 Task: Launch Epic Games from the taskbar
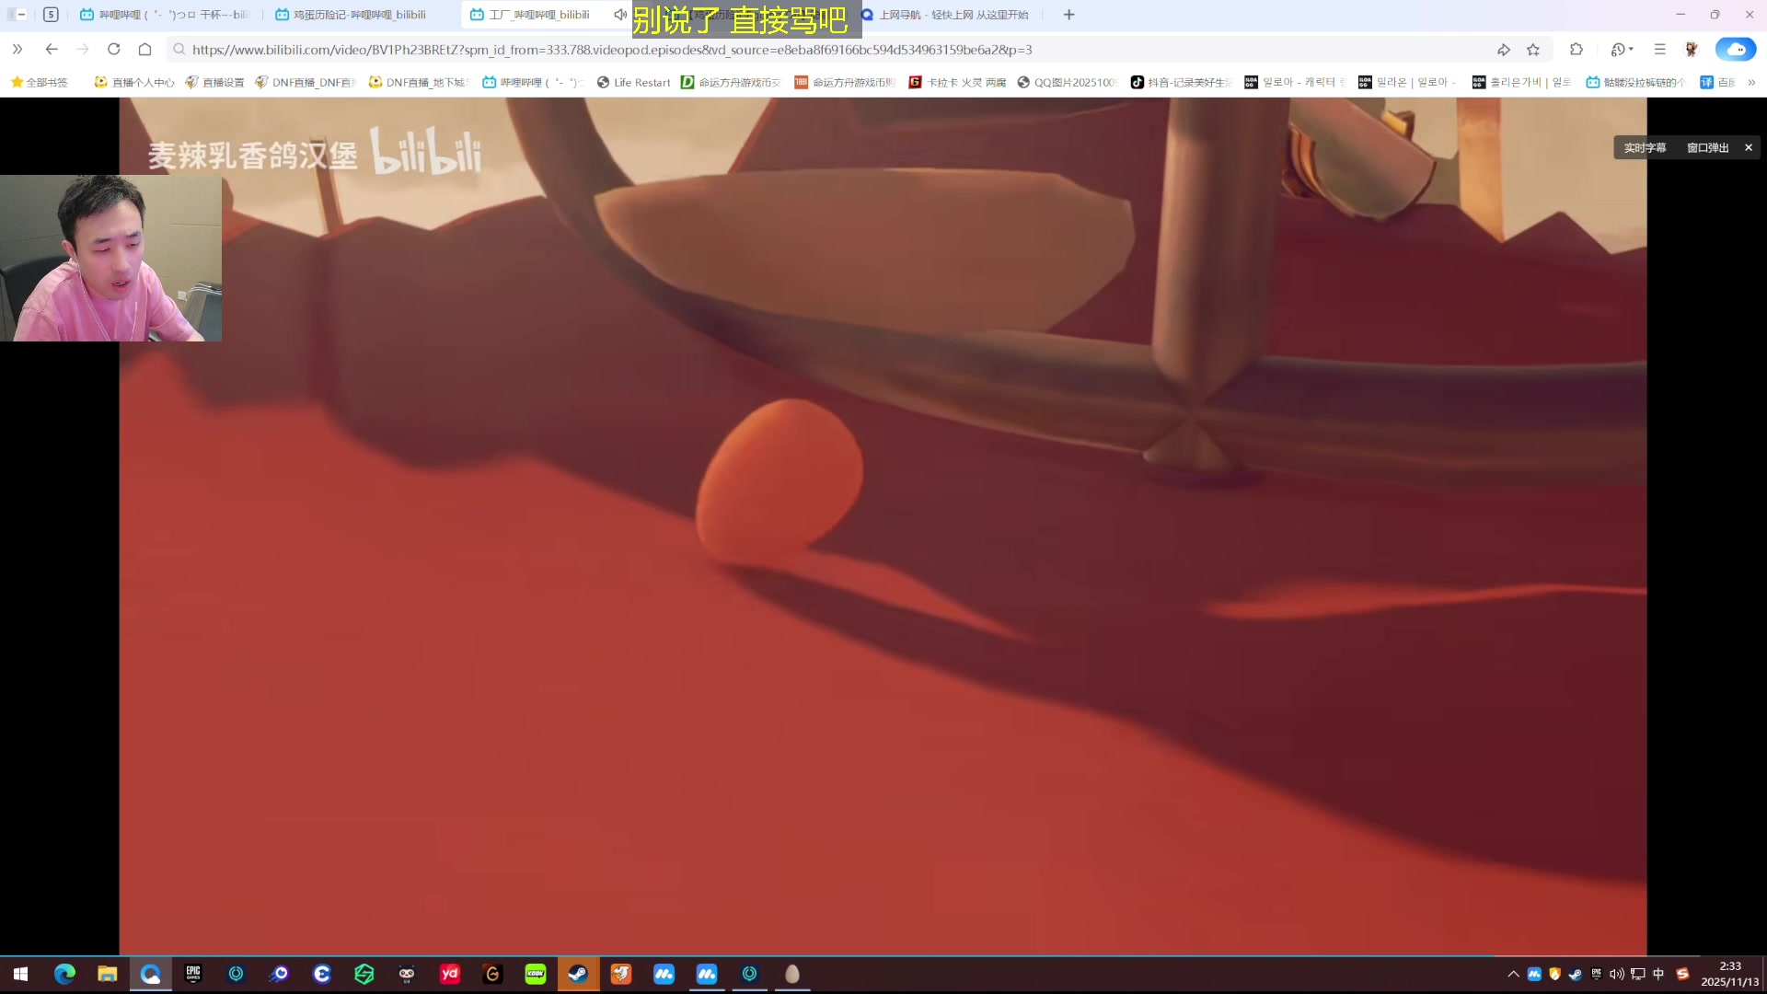click(x=193, y=974)
